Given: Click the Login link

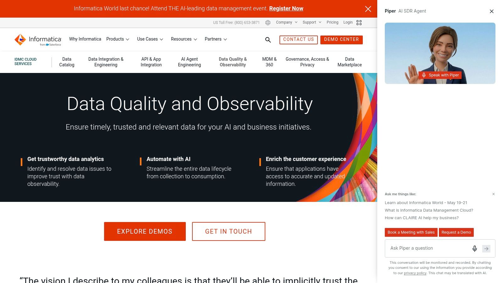Looking at the screenshot, I should pyautogui.click(x=348, y=22).
